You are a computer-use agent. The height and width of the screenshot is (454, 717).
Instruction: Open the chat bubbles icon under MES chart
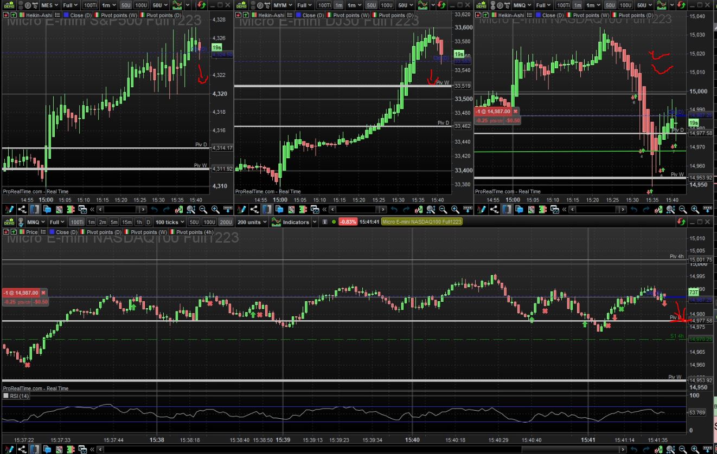tap(47, 209)
